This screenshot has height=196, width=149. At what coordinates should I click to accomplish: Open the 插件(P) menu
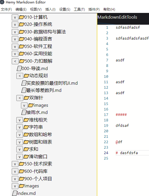pyautogui.click(x=94, y=9)
